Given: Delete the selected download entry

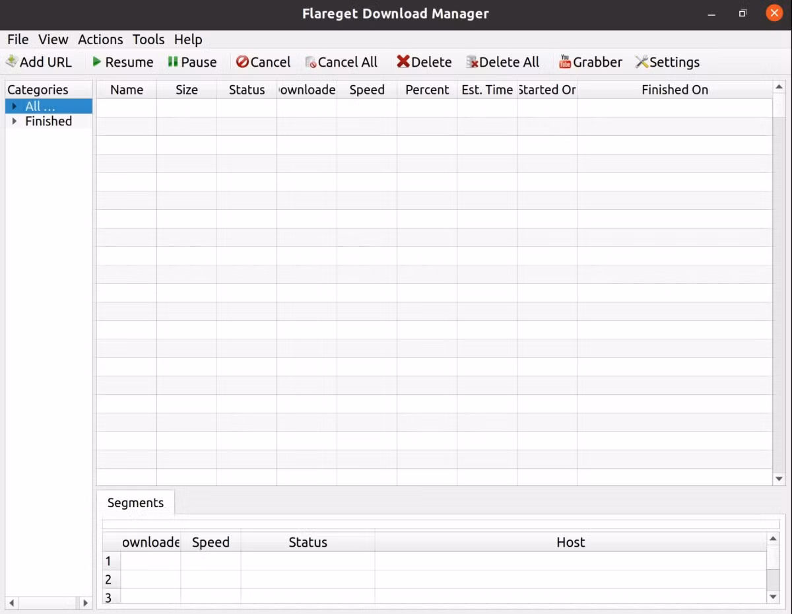Looking at the screenshot, I should tap(424, 62).
